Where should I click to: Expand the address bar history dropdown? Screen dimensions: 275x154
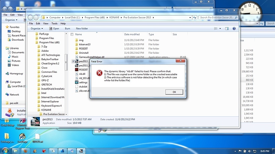click(190, 18)
